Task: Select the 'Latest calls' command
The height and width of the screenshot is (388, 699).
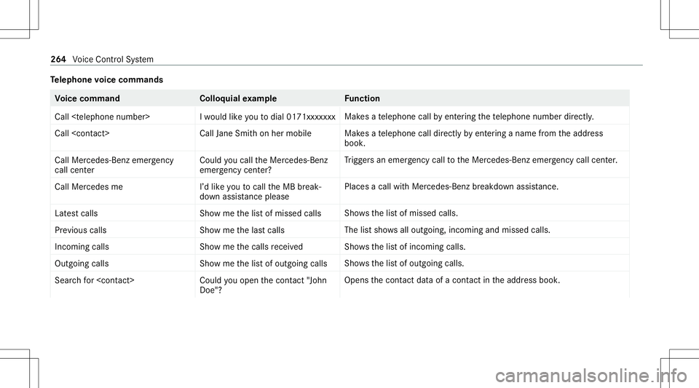Action: click(76, 213)
